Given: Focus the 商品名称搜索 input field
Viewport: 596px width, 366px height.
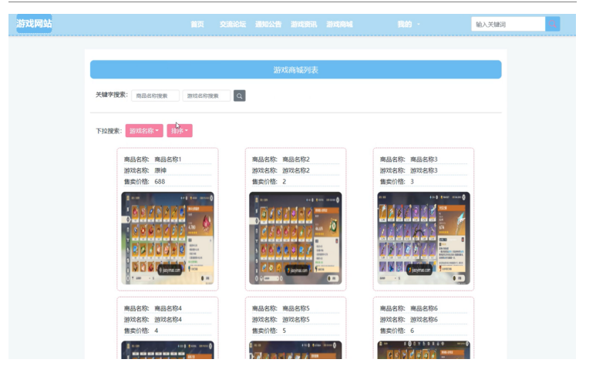Looking at the screenshot, I should click(x=156, y=96).
